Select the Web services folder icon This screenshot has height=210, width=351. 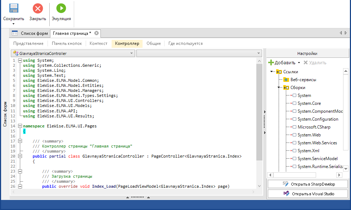click(x=286, y=79)
